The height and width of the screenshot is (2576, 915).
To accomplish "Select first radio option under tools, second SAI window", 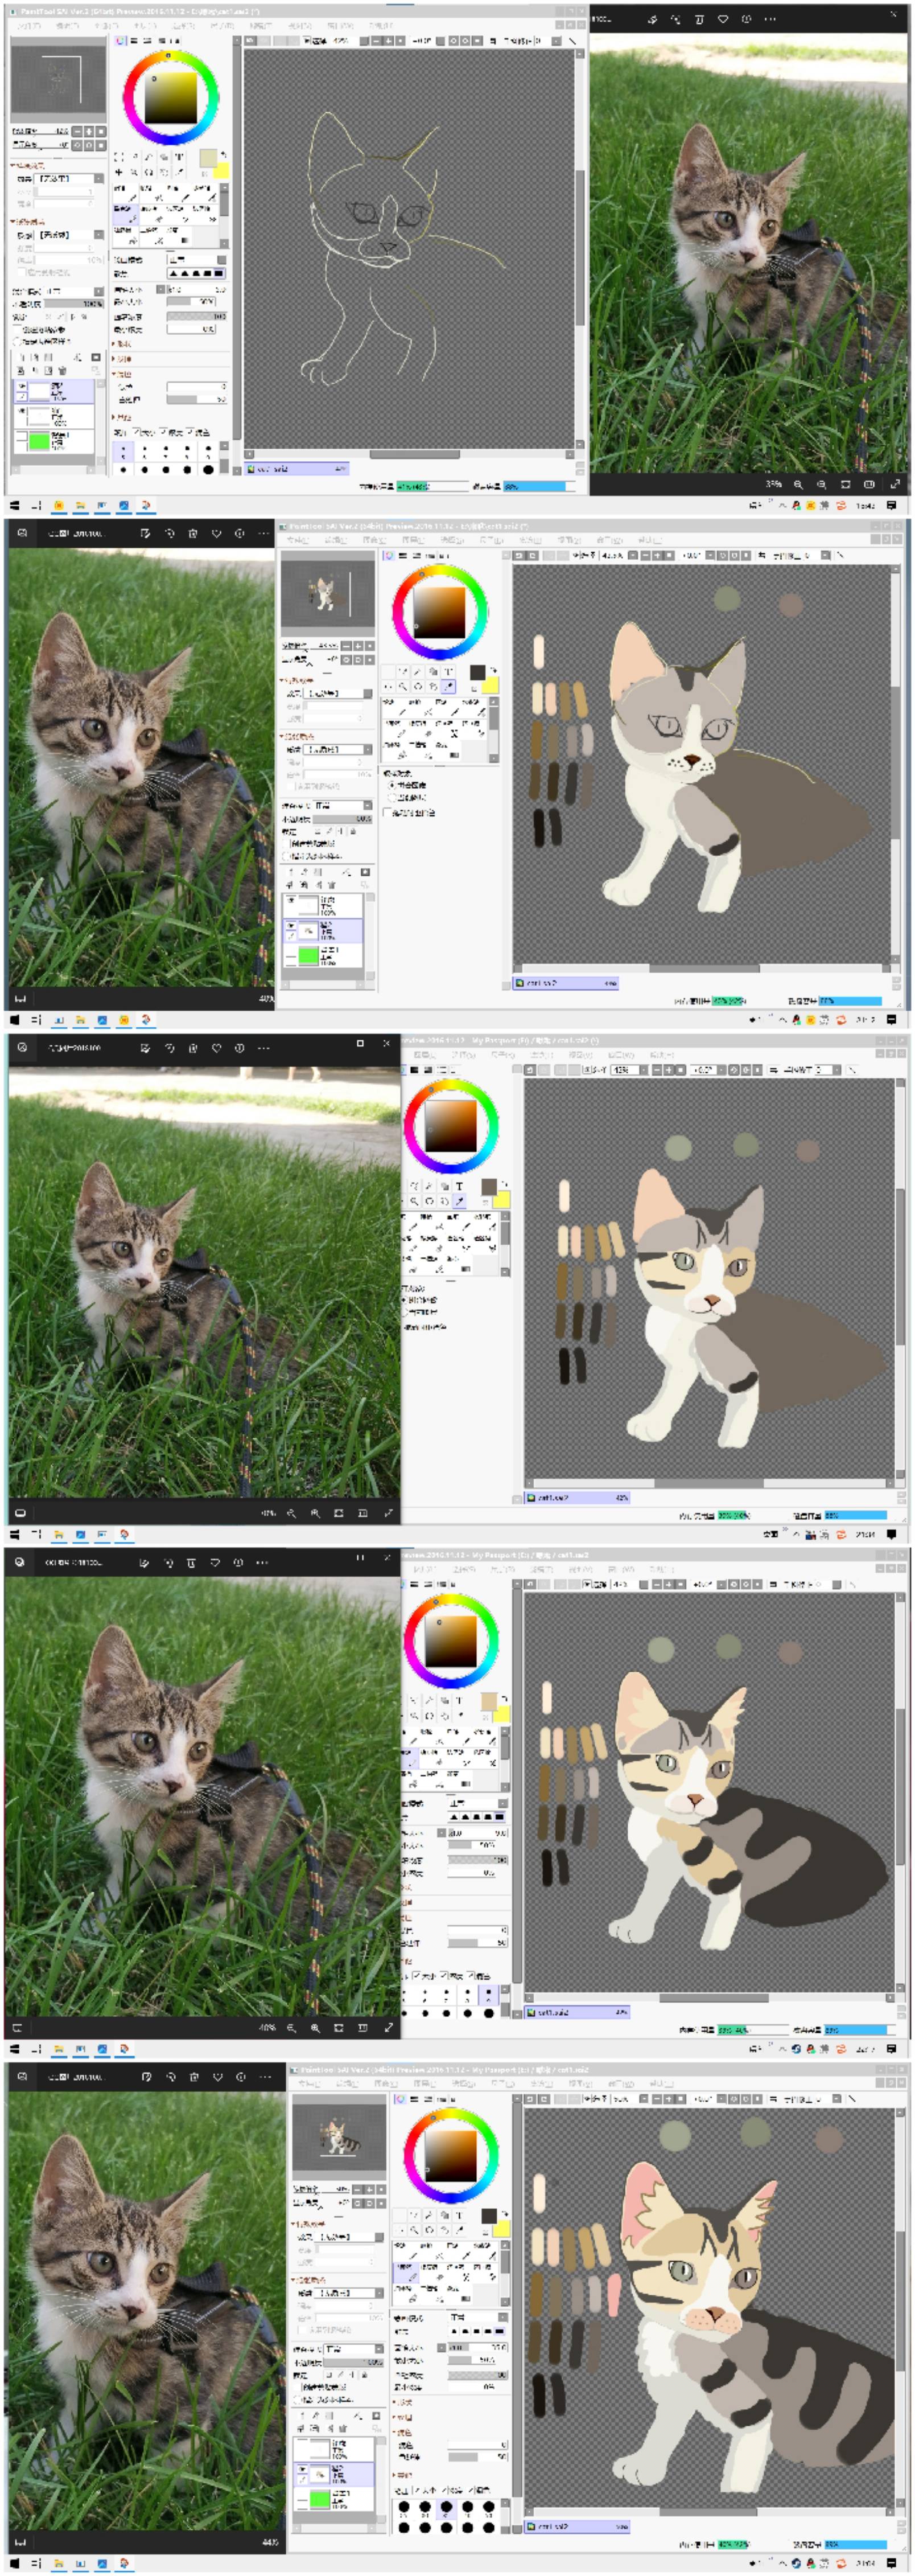I will (x=391, y=785).
